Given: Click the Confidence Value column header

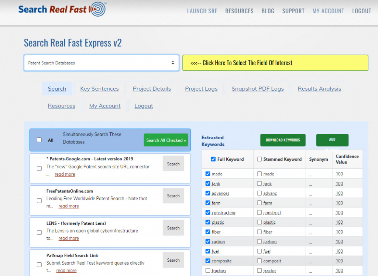Looking at the screenshot, I should click(347, 159).
